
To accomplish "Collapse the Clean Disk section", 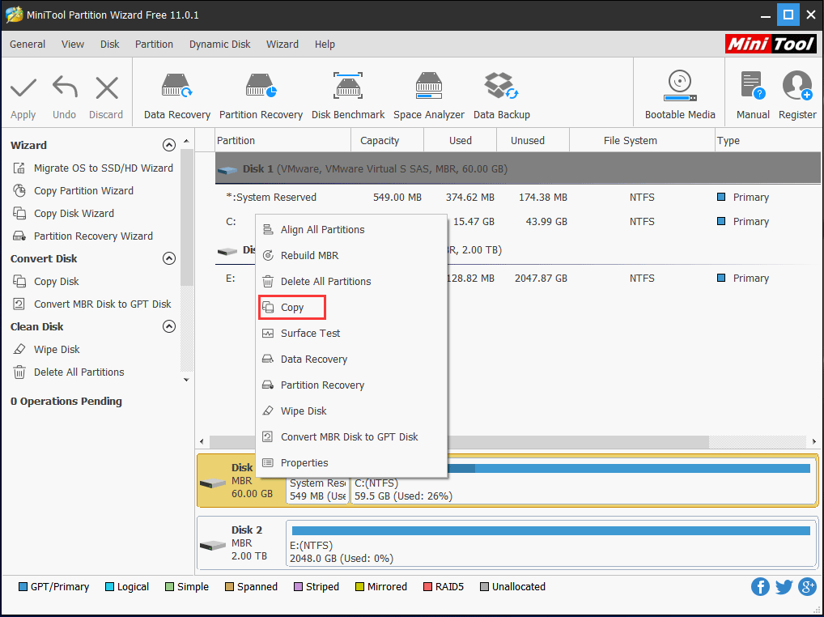I will tap(168, 326).
